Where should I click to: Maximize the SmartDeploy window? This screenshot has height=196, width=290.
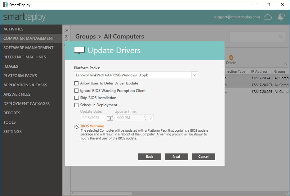(268, 5)
